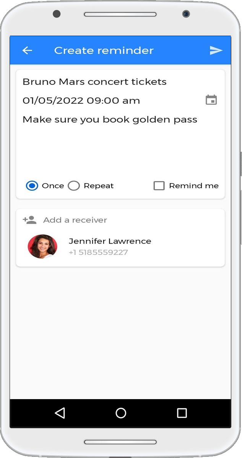Tap the back arrow in header
Viewport: 242px width, 458px height.
click(27, 50)
